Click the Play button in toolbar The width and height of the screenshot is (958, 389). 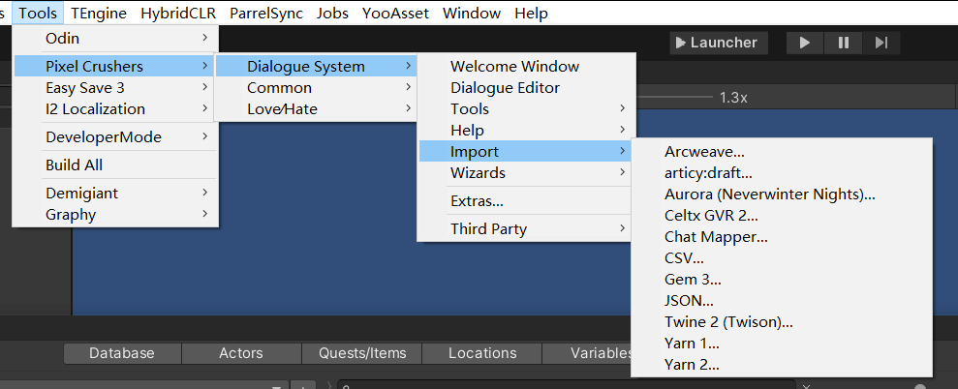[x=805, y=43]
